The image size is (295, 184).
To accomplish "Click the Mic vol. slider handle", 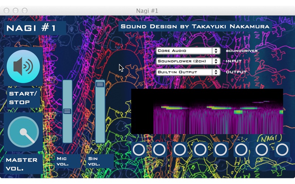I will [67, 111].
